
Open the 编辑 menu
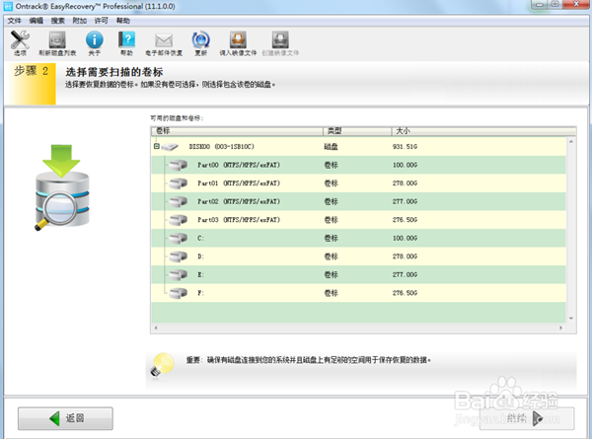[37, 21]
